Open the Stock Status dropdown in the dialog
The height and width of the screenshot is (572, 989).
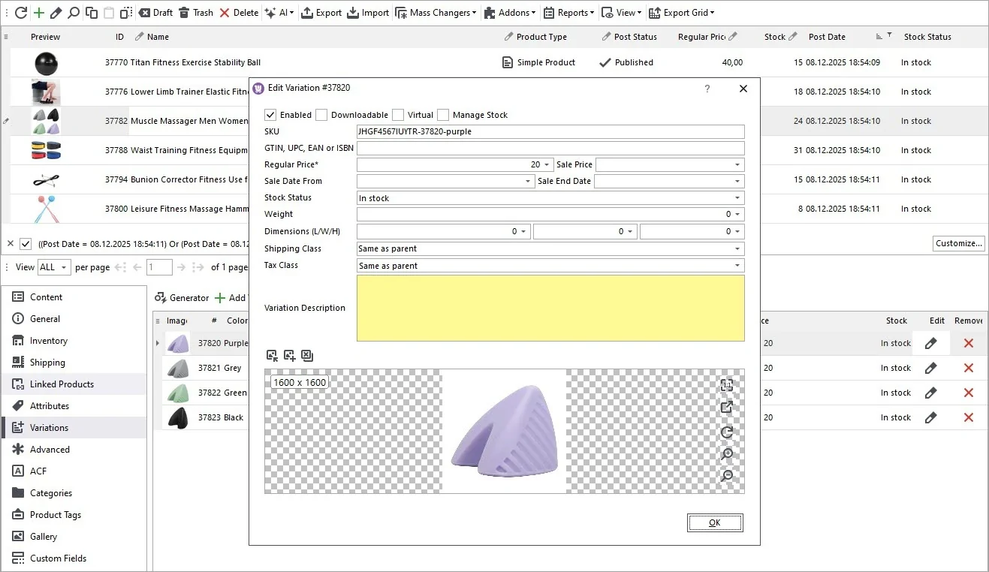pos(739,197)
